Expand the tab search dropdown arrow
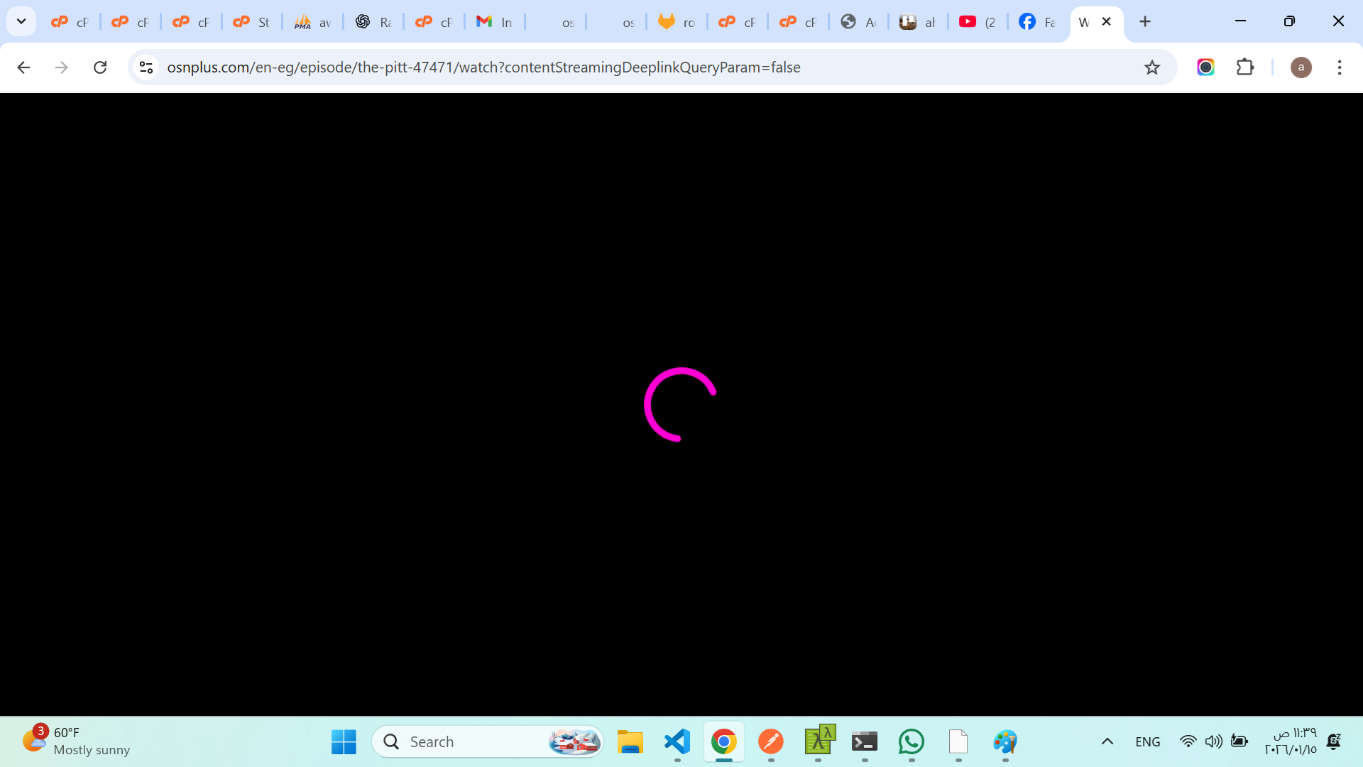Viewport: 1363px width, 767px height. [21, 21]
